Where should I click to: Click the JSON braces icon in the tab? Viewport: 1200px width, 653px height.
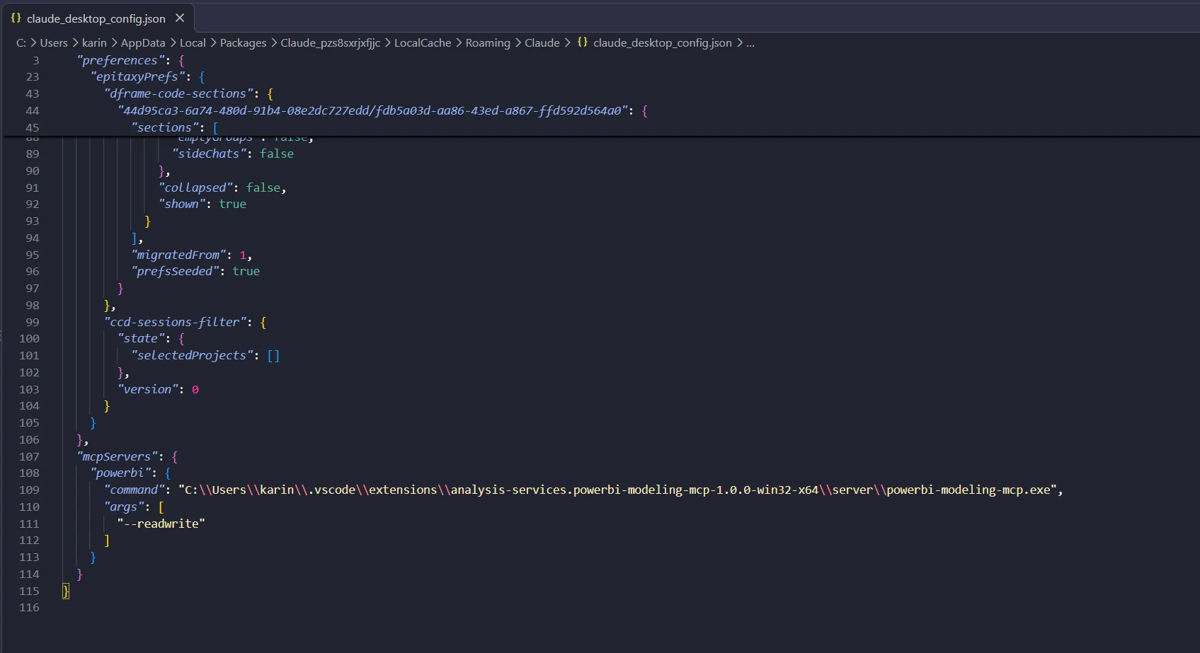coord(16,18)
